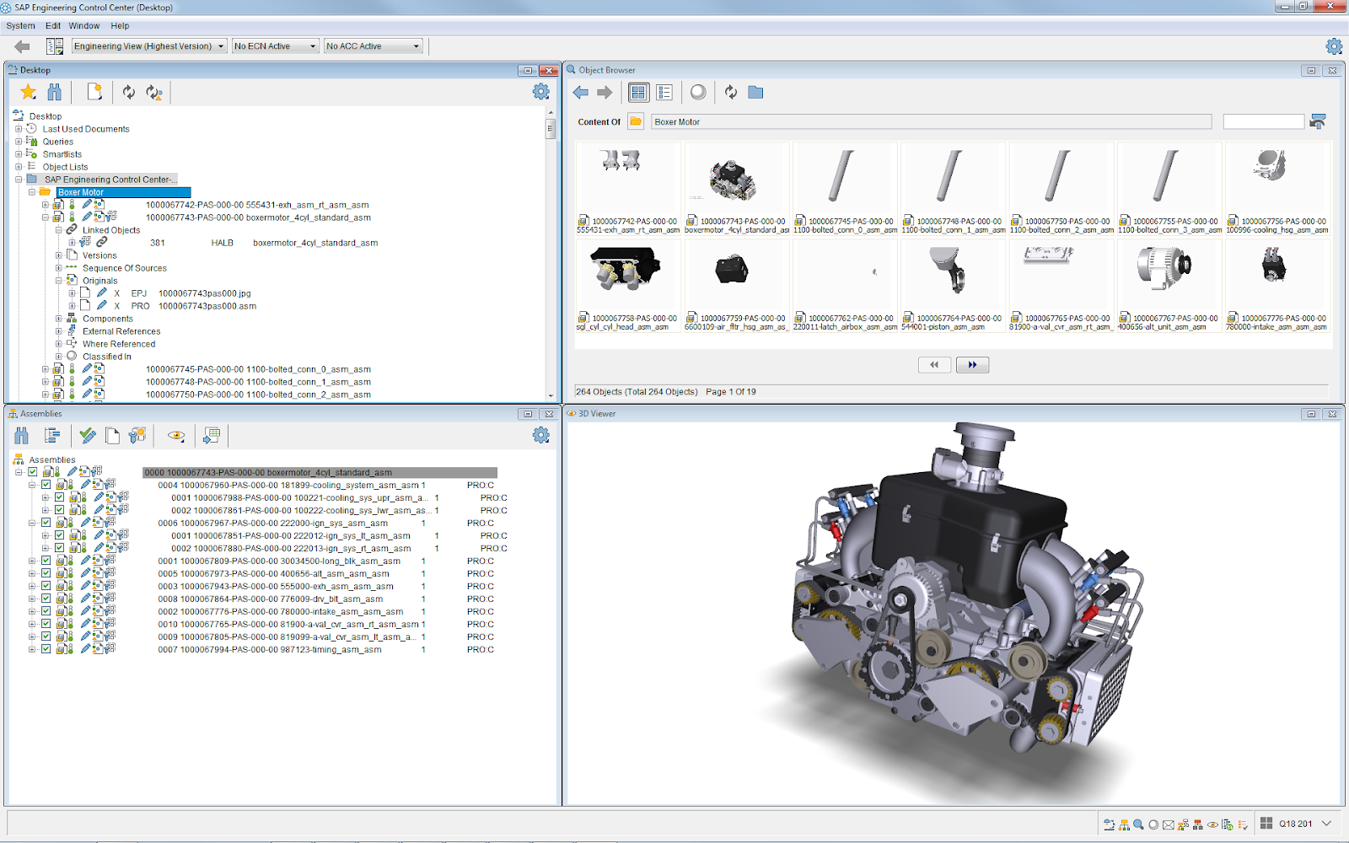The image size is (1349, 843).
Task: Open No ECN Active dropdown
Action: click(275, 46)
